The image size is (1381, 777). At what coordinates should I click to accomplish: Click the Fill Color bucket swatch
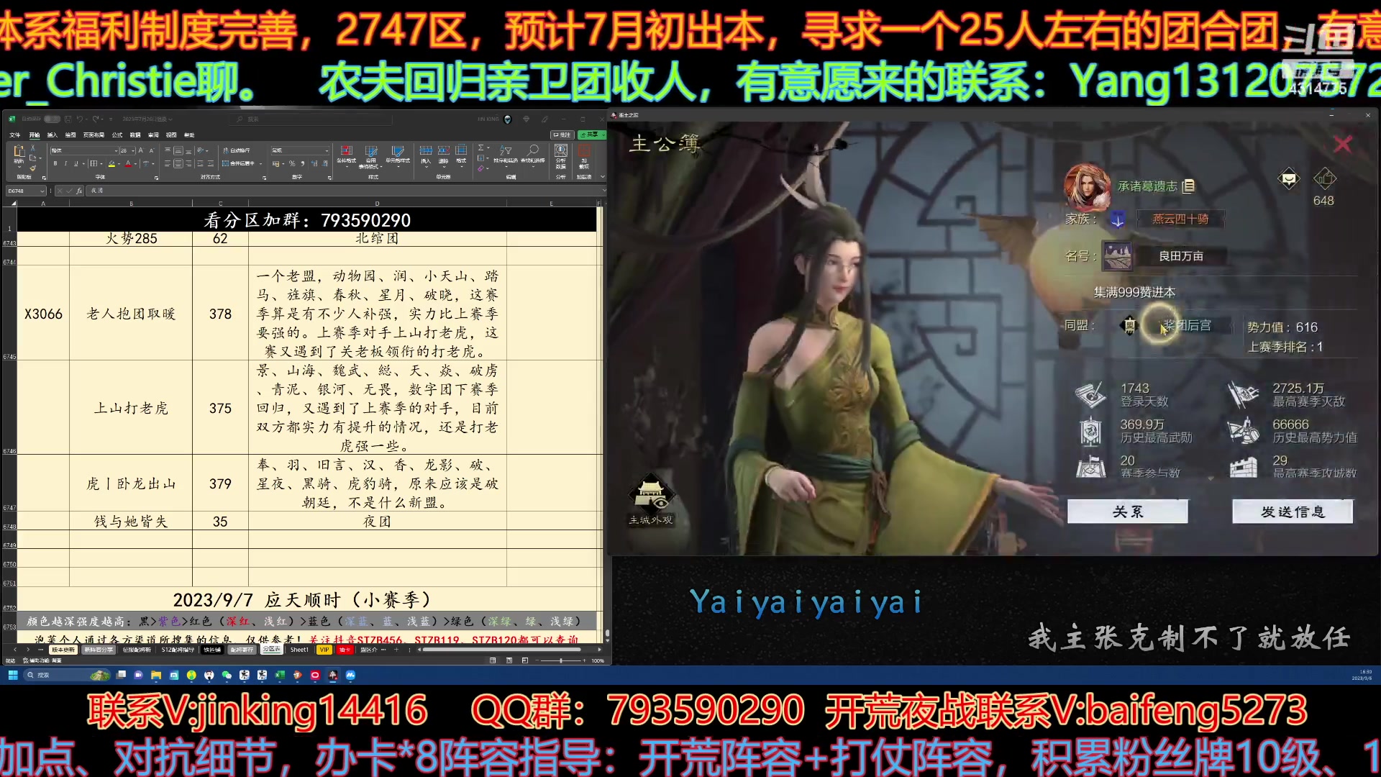[111, 164]
